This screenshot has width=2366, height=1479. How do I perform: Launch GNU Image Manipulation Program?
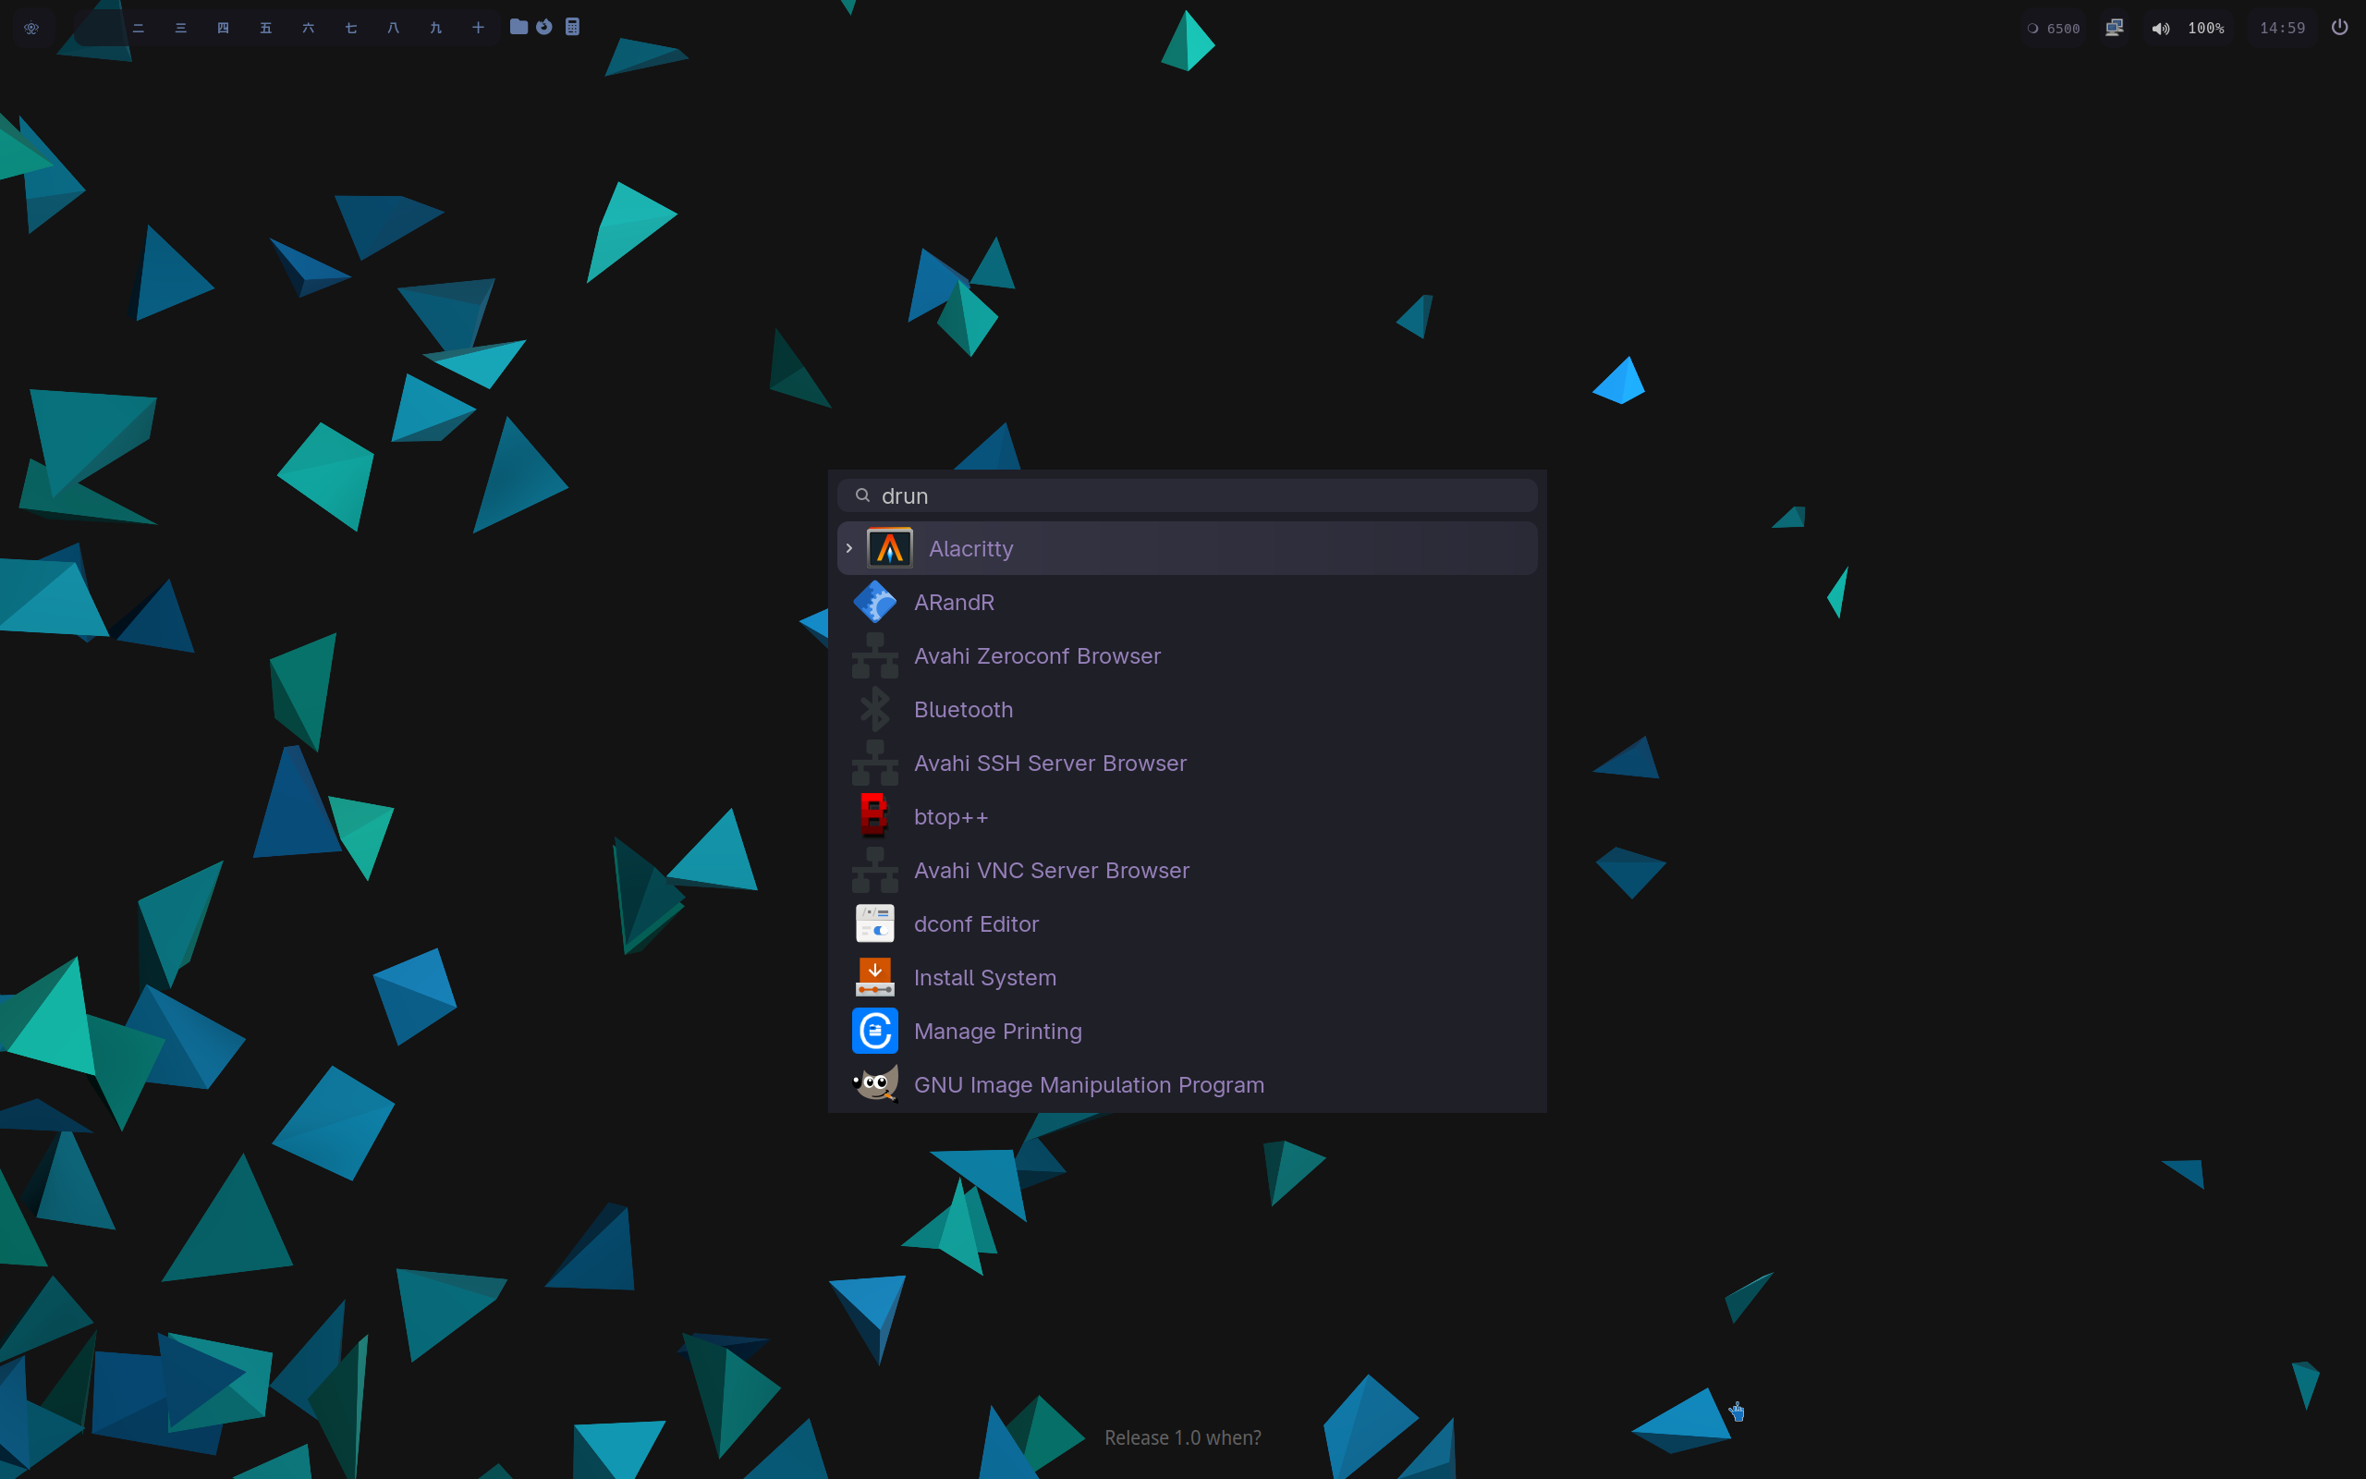pos(1187,1085)
